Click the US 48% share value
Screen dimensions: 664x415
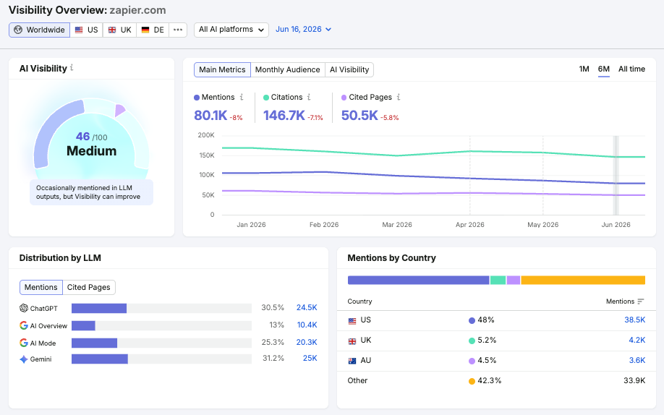486,320
